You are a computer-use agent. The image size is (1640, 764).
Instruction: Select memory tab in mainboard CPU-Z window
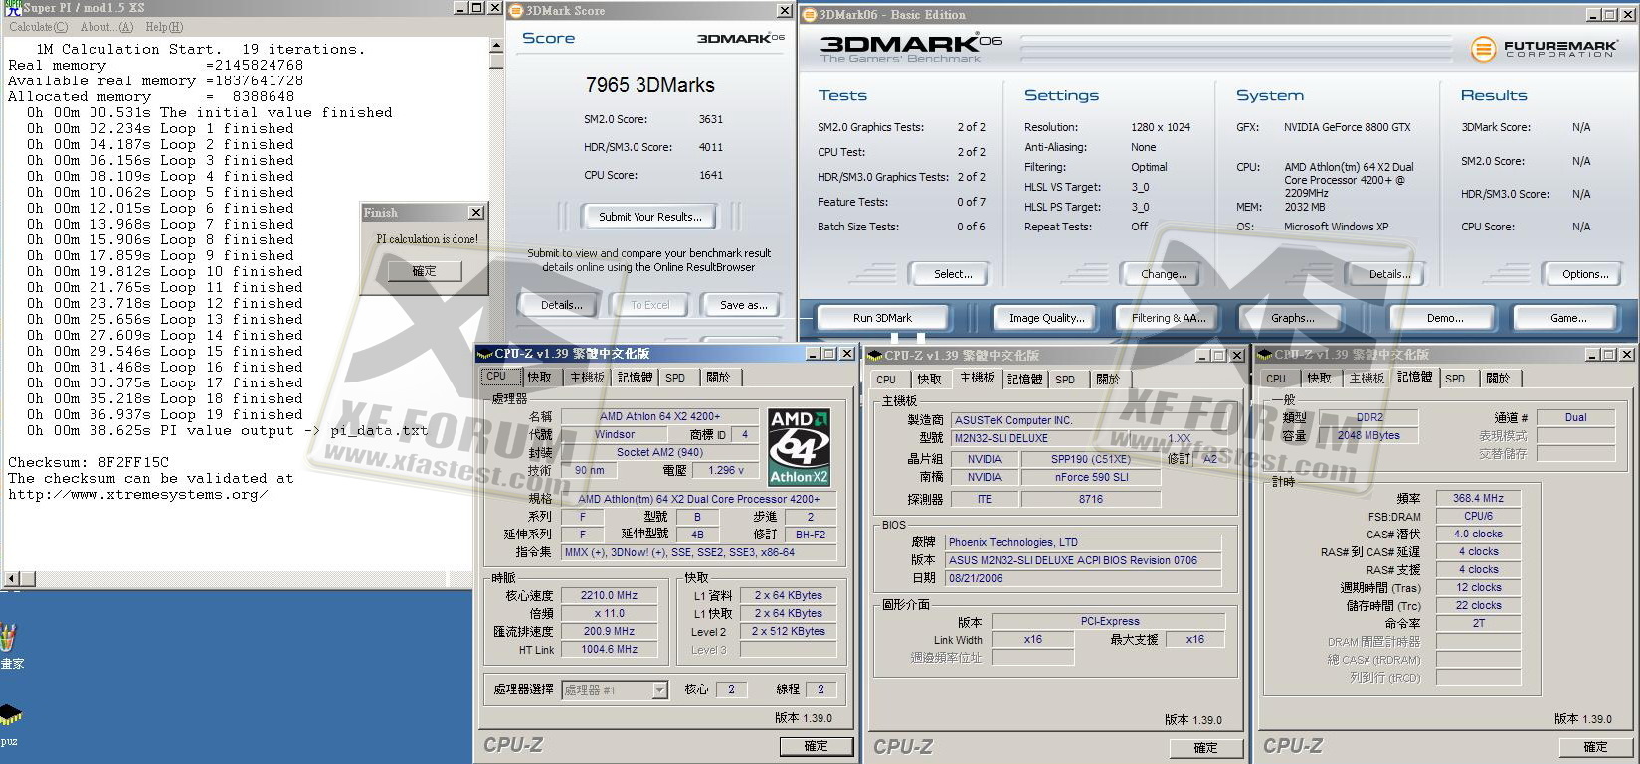[x=1024, y=380]
